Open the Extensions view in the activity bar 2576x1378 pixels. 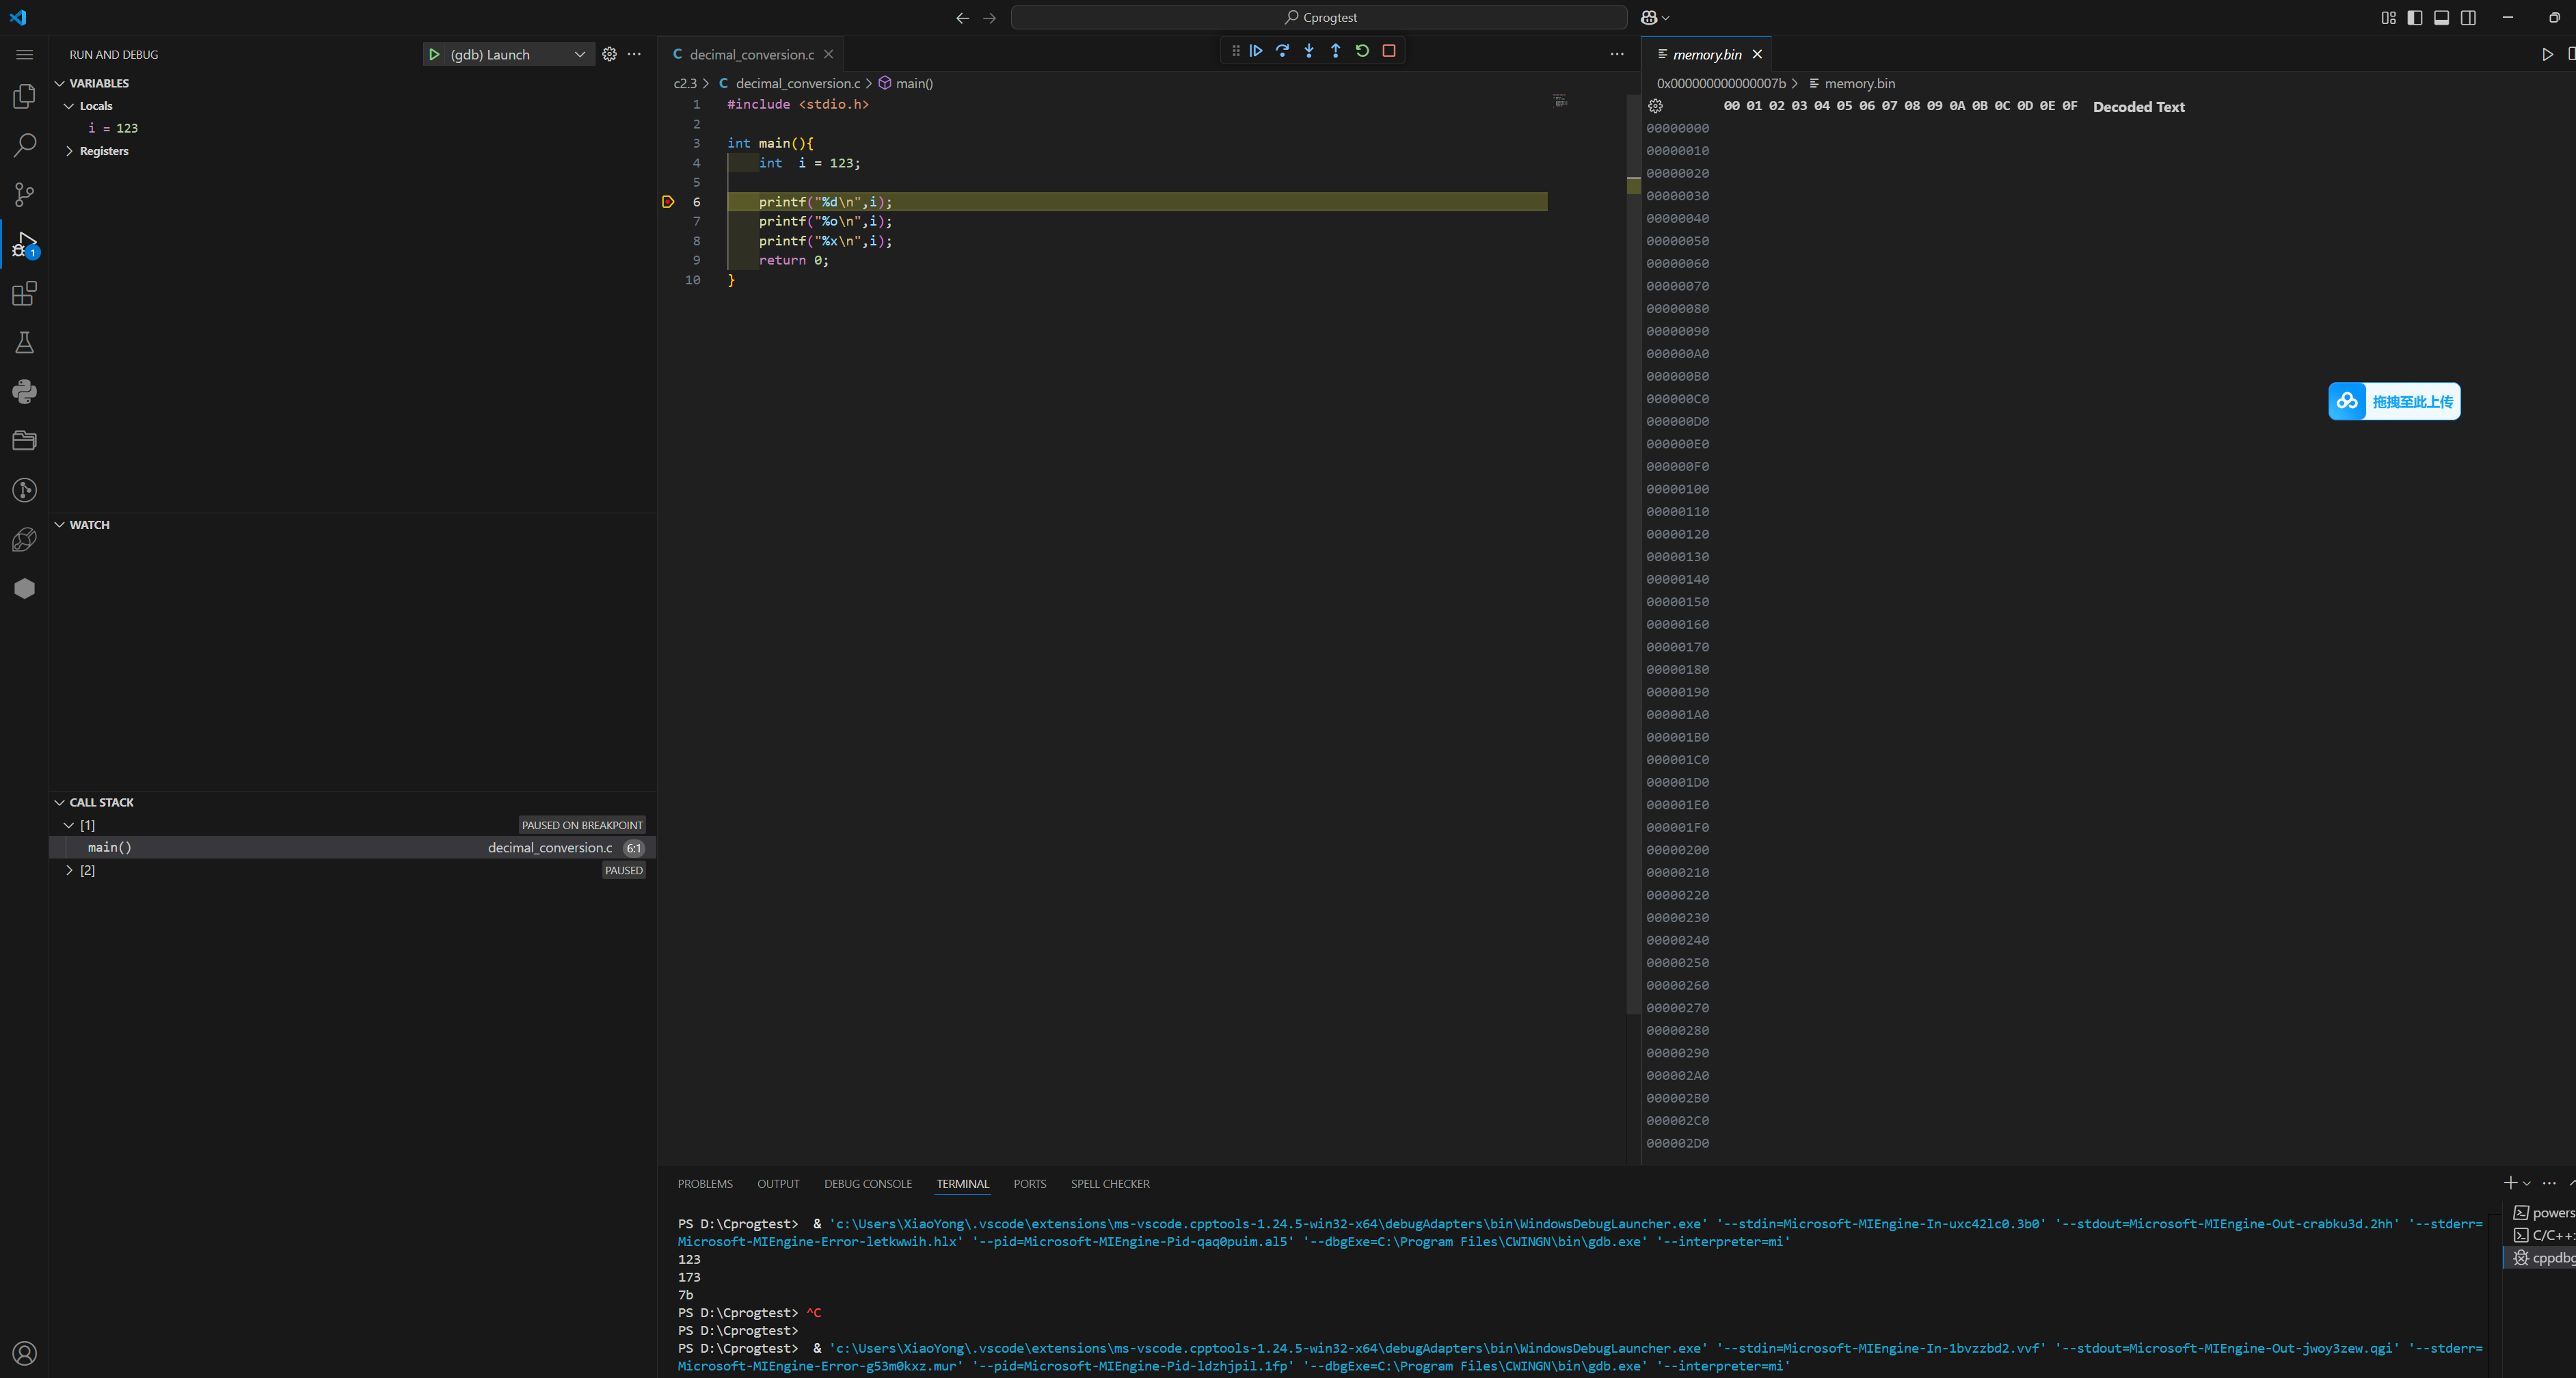(24, 294)
